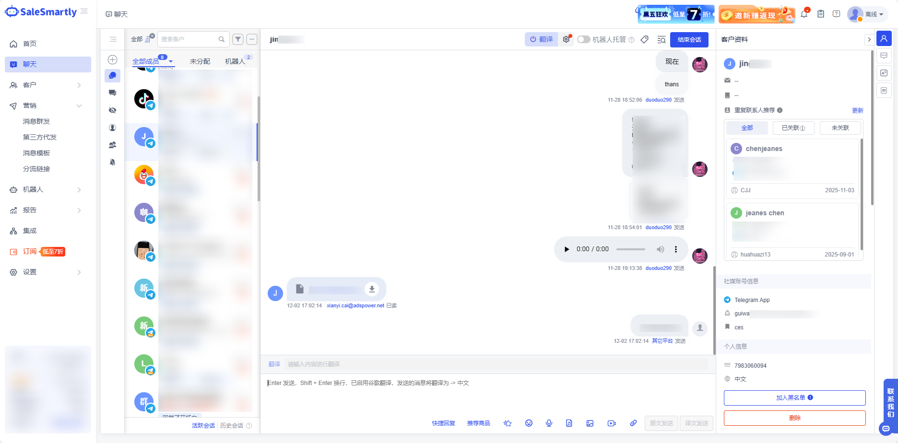Open the 历史会话 tab

pyautogui.click(x=233, y=426)
